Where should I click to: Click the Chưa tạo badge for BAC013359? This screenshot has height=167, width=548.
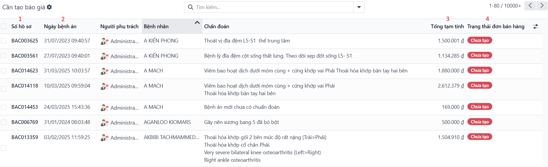click(480, 137)
